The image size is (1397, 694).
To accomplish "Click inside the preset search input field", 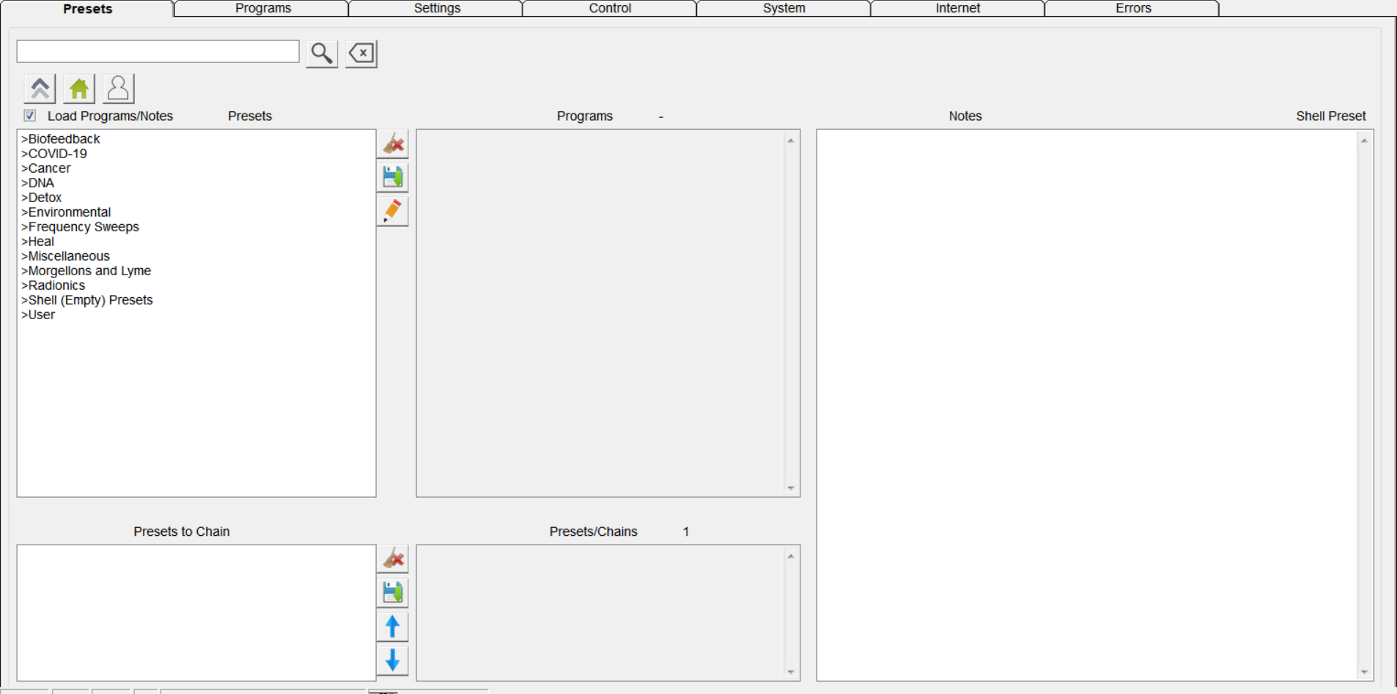I will click(x=158, y=52).
